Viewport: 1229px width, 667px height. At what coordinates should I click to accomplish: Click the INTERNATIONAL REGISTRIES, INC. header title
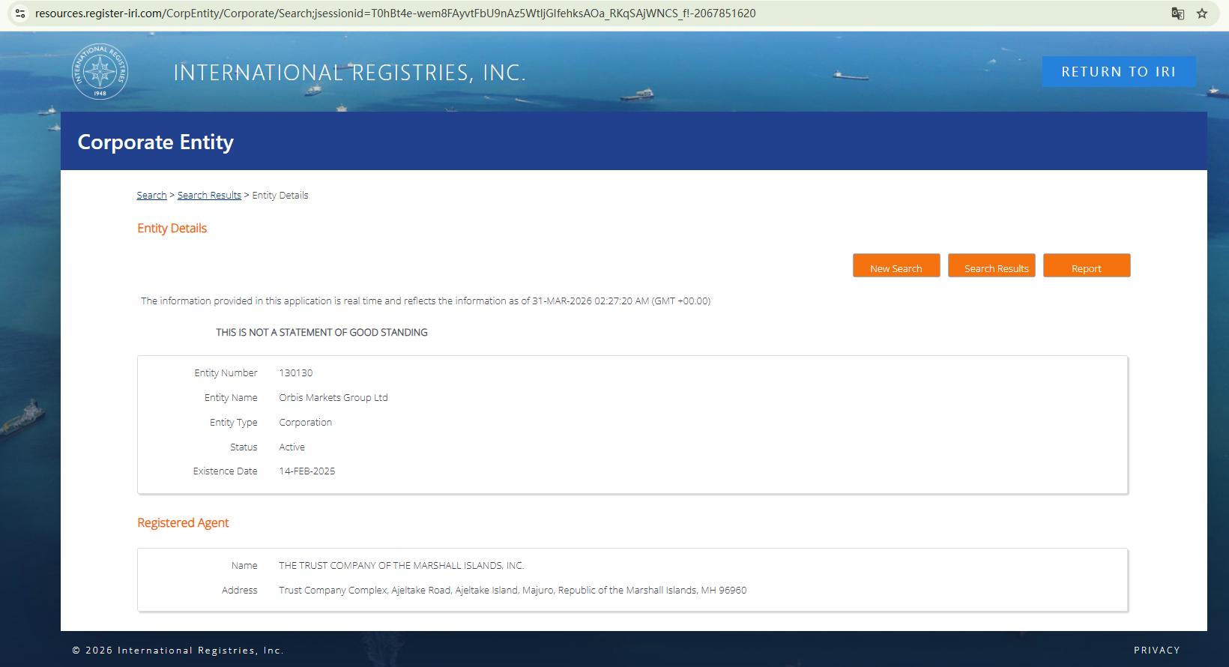pos(349,73)
